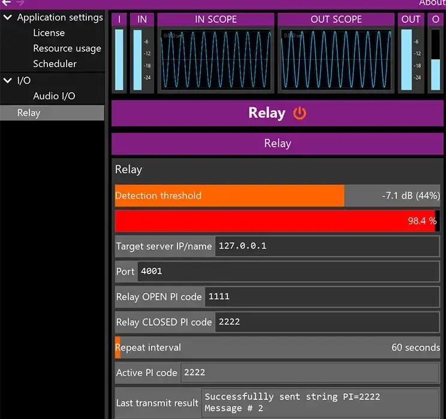The image size is (446, 419).
Task: Open the Scheduler page
Action: click(55, 63)
